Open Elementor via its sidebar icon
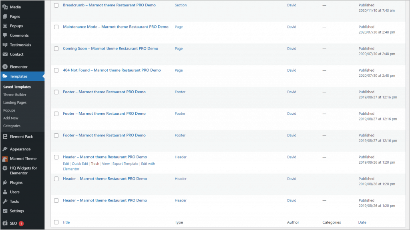This screenshot has width=410, height=230. point(5,67)
